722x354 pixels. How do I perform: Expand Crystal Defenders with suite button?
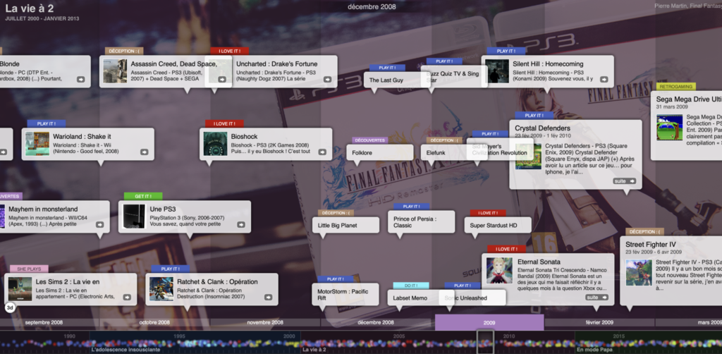pyautogui.click(x=625, y=181)
